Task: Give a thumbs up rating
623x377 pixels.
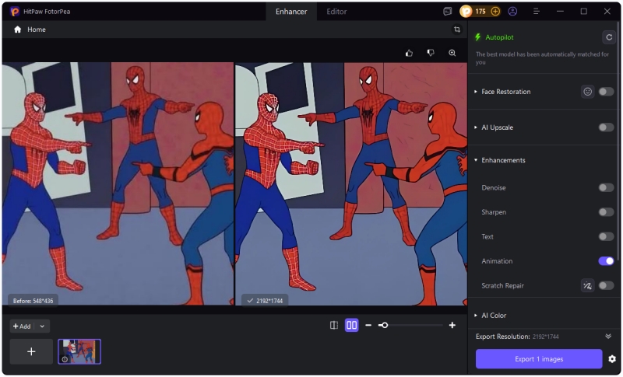Action: [x=410, y=53]
